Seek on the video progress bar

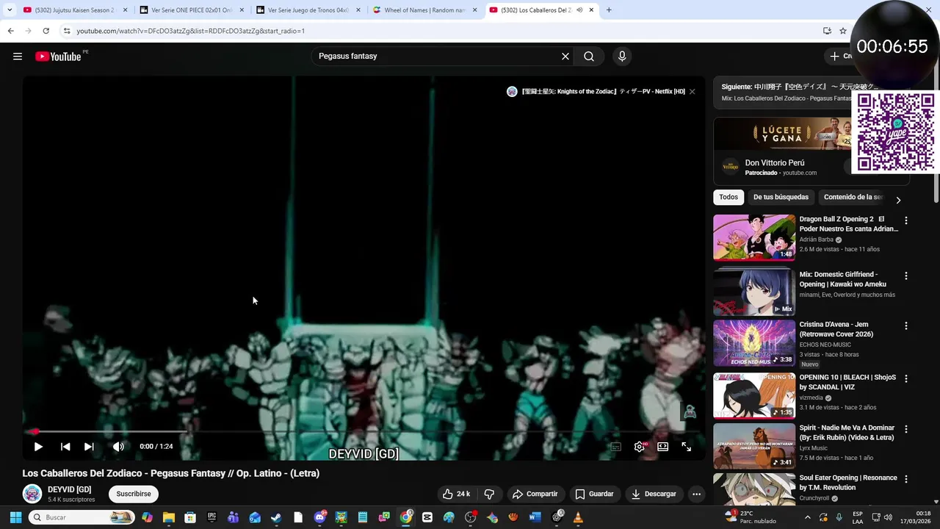coord(364,432)
